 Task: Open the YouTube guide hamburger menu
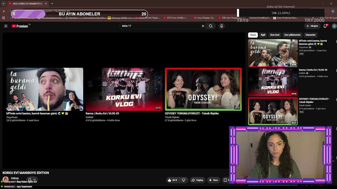6,26
